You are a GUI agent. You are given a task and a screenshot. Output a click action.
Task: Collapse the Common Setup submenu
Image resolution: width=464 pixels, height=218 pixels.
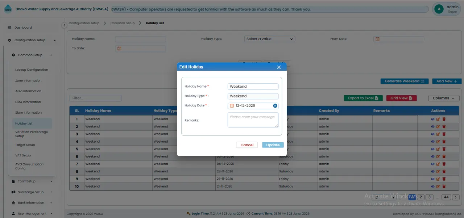point(32,55)
